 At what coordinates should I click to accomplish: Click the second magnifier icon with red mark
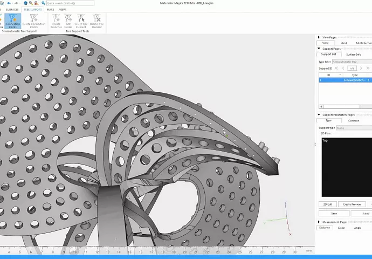[x=36, y=3]
